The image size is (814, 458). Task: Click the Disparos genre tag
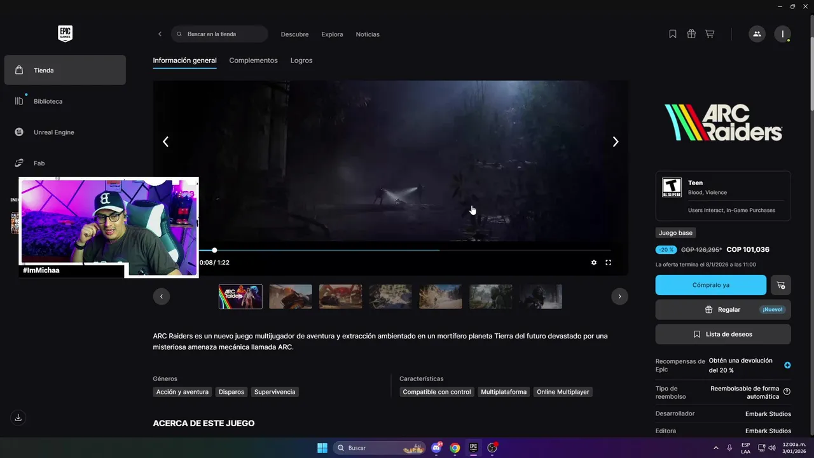pos(231,392)
